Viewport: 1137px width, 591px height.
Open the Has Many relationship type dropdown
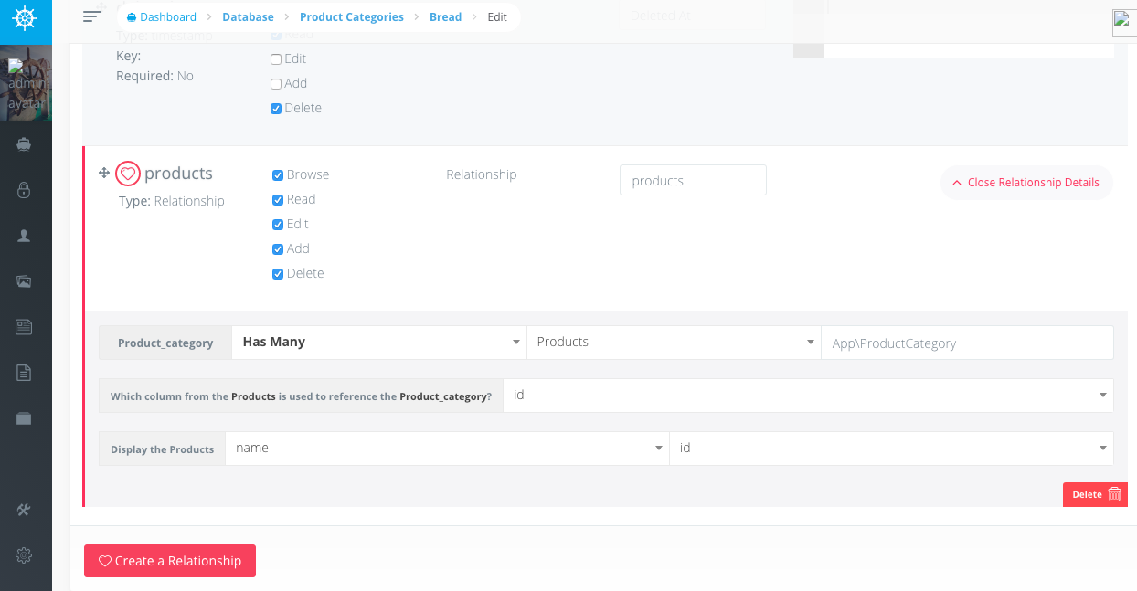pos(378,342)
